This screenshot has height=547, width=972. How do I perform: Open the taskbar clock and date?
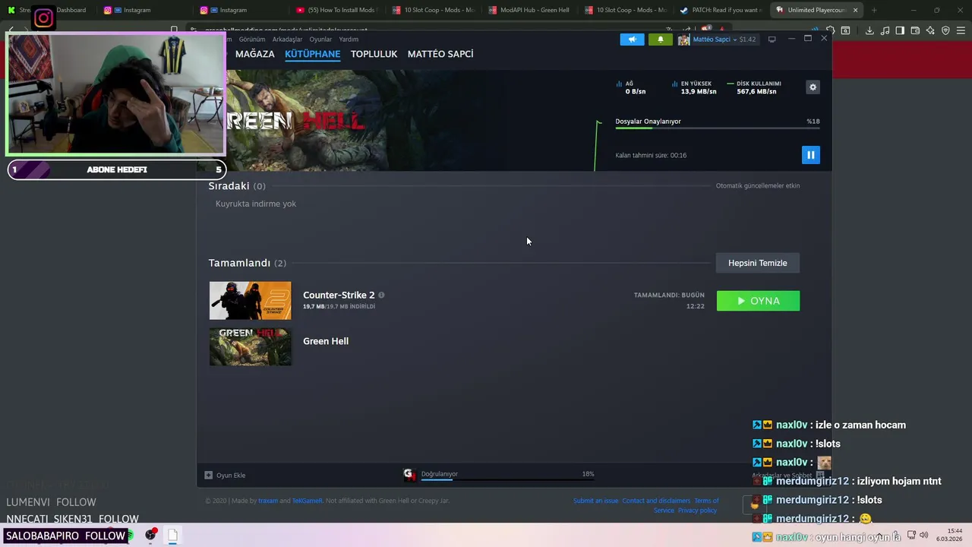point(949,535)
